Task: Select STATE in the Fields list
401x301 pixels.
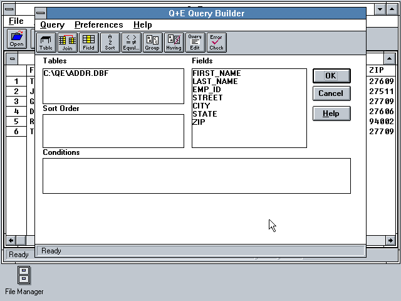Action: tap(249, 114)
